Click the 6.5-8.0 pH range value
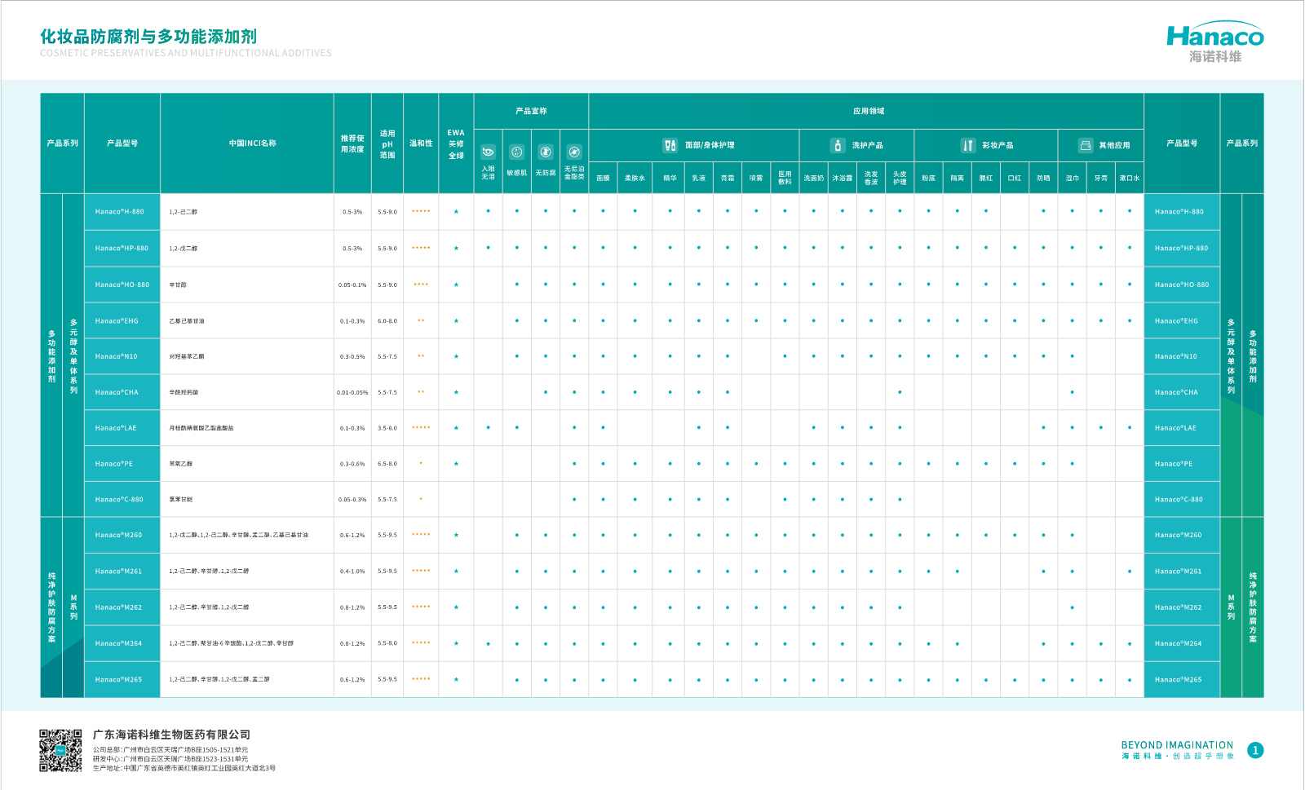This screenshot has height=790, width=1305. click(387, 464)
